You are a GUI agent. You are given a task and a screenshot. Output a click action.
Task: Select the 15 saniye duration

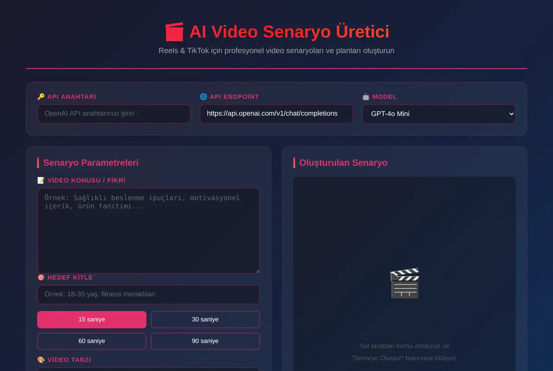92,319
